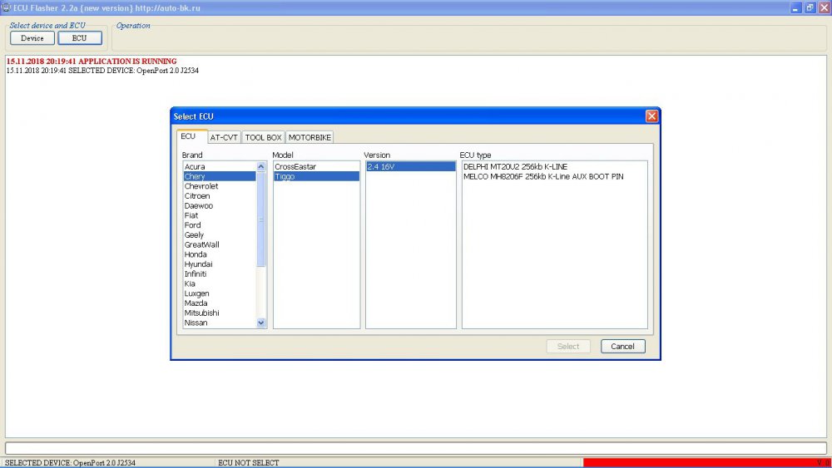Select Acura in Brand list
Image resolution: width=832 pixels, height=468 pixels.
tap(195, 167)
